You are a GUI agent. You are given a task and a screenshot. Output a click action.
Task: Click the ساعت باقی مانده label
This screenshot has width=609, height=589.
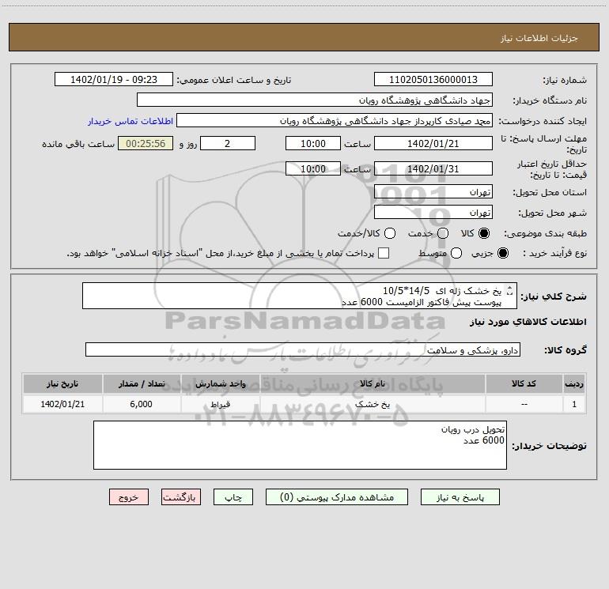[x=78, y=144]
